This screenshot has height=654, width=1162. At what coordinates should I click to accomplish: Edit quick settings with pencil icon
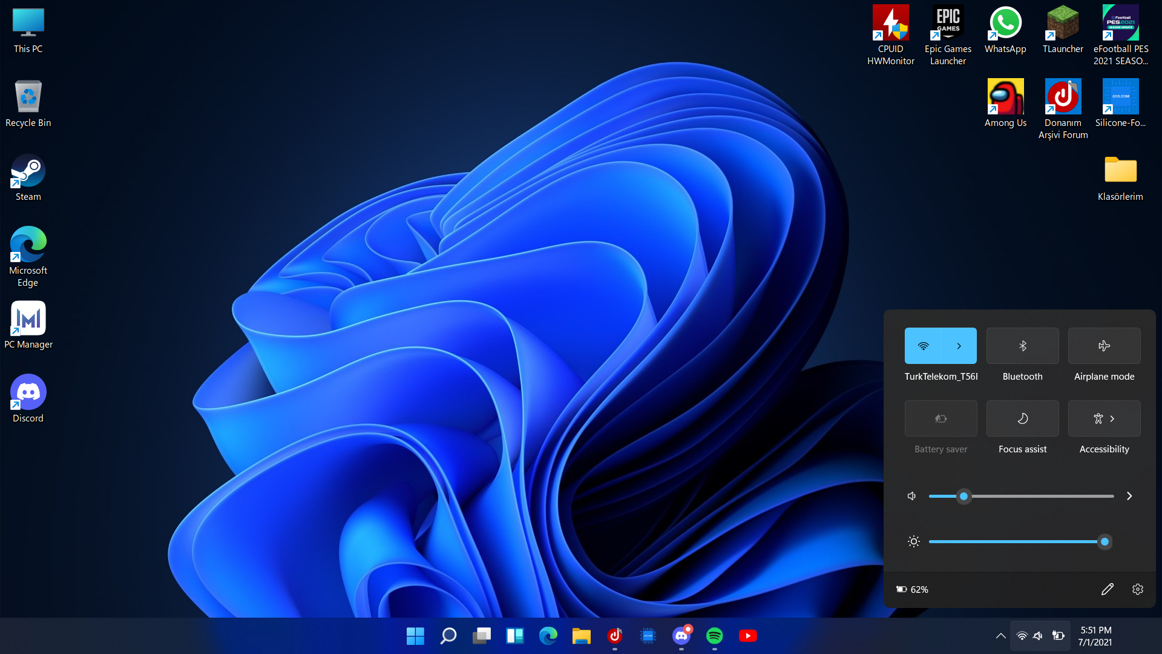(1108, 589)
